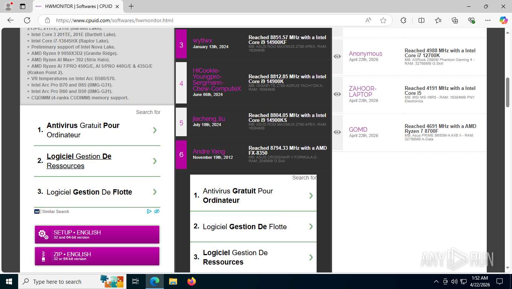Open Settings and more ellipsis menu
The height and width of the screenshot is (289, 512).
(488, 20)
